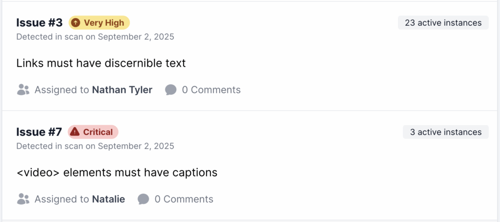Click the Very High up-arrow severity icon

click(76, 23)
